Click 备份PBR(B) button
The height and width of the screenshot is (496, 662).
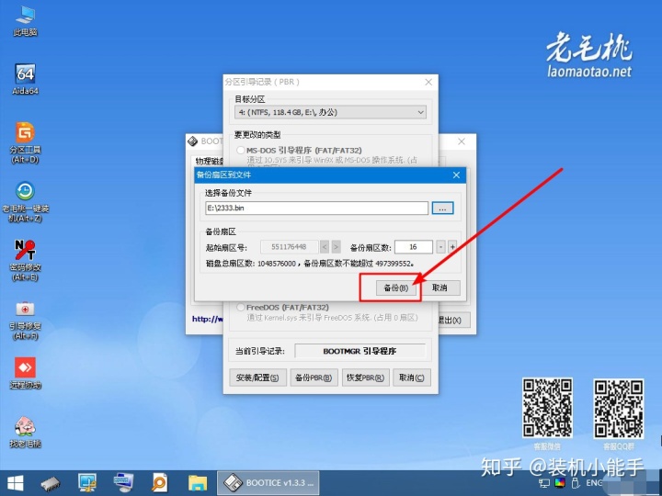314,378
